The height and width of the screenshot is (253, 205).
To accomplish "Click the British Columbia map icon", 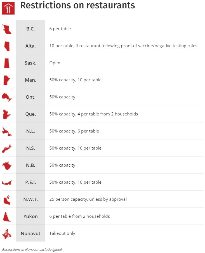I will pos(7,29).
